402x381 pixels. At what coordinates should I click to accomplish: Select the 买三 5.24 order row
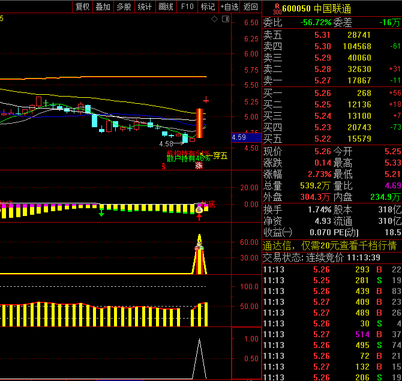(332, 116)
